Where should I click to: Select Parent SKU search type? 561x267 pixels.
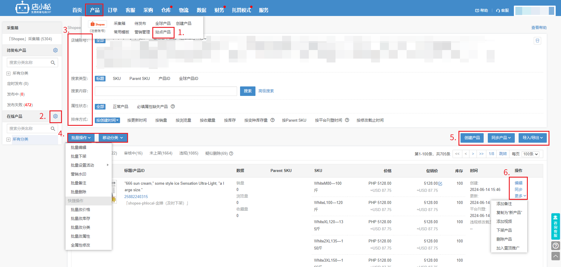(140, 78)
